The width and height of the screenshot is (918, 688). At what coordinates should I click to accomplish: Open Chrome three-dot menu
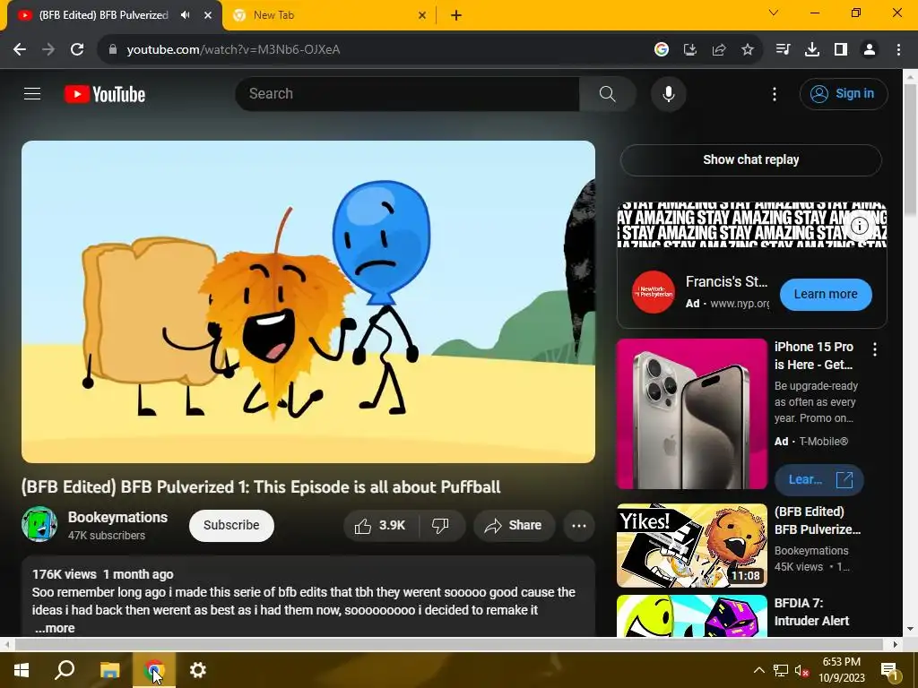coord(898,49)
